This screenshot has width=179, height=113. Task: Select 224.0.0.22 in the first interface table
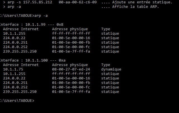tap(14, 38)
